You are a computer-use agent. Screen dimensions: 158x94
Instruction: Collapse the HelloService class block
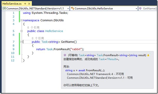[21, 31]
